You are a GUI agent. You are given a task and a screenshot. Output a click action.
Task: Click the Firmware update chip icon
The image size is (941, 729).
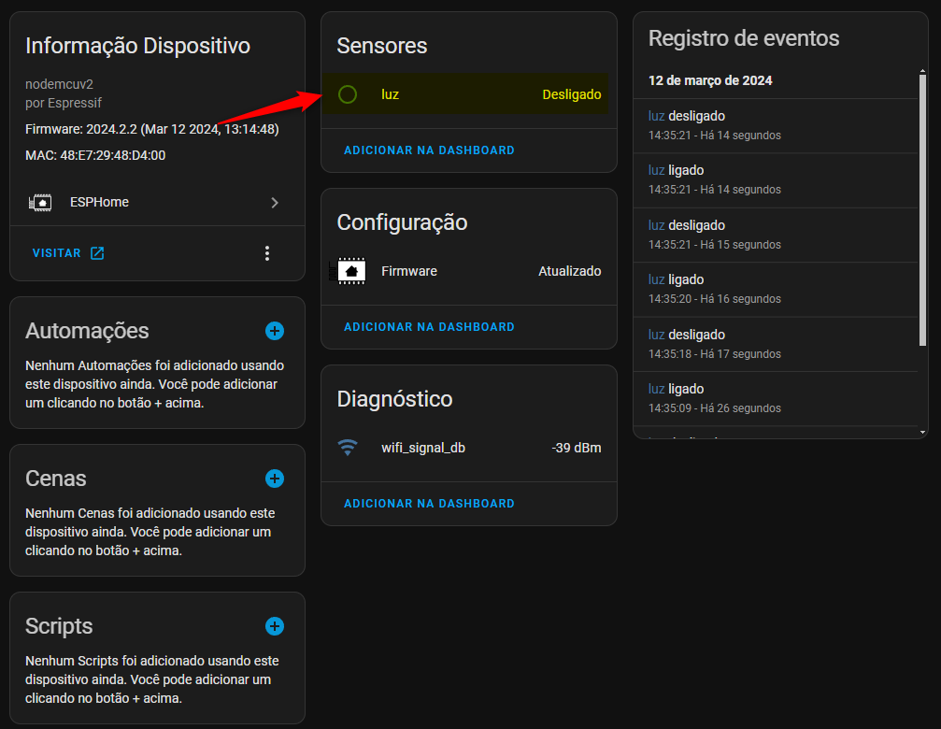348,271
